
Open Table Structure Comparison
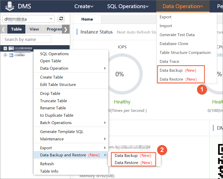pos(185,53)
